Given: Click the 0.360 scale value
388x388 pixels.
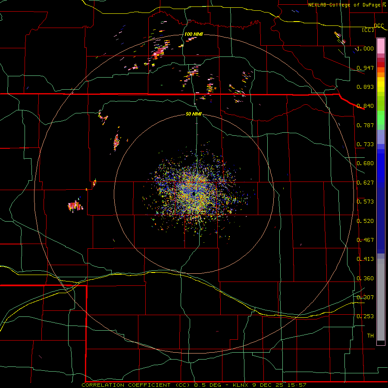Looking at the screenshot, I should 365,278.
